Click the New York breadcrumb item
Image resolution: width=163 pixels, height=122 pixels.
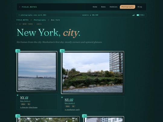tap(56, 20)
